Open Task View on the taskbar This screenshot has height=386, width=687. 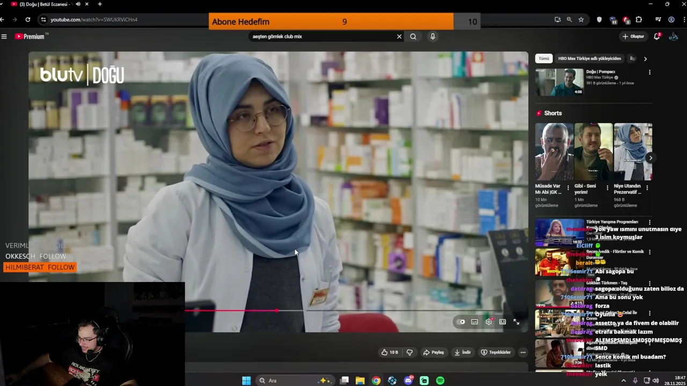(345, 381)
